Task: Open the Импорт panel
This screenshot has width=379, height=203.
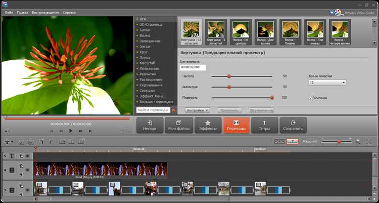Action: pyautogui.click(x=150, y=125)
